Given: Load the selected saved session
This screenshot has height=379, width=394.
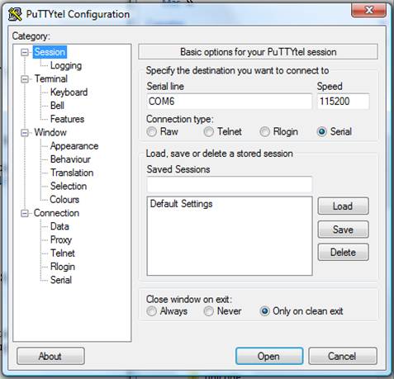Looking at the screenshot, I should pyautogui.click(x=343, y=206).
